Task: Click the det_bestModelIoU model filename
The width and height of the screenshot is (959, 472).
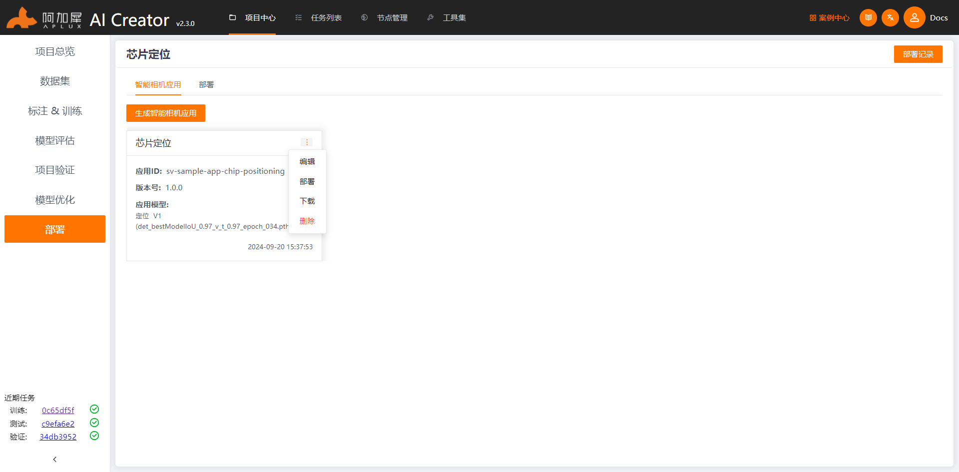Action: [x=213, y=226]
